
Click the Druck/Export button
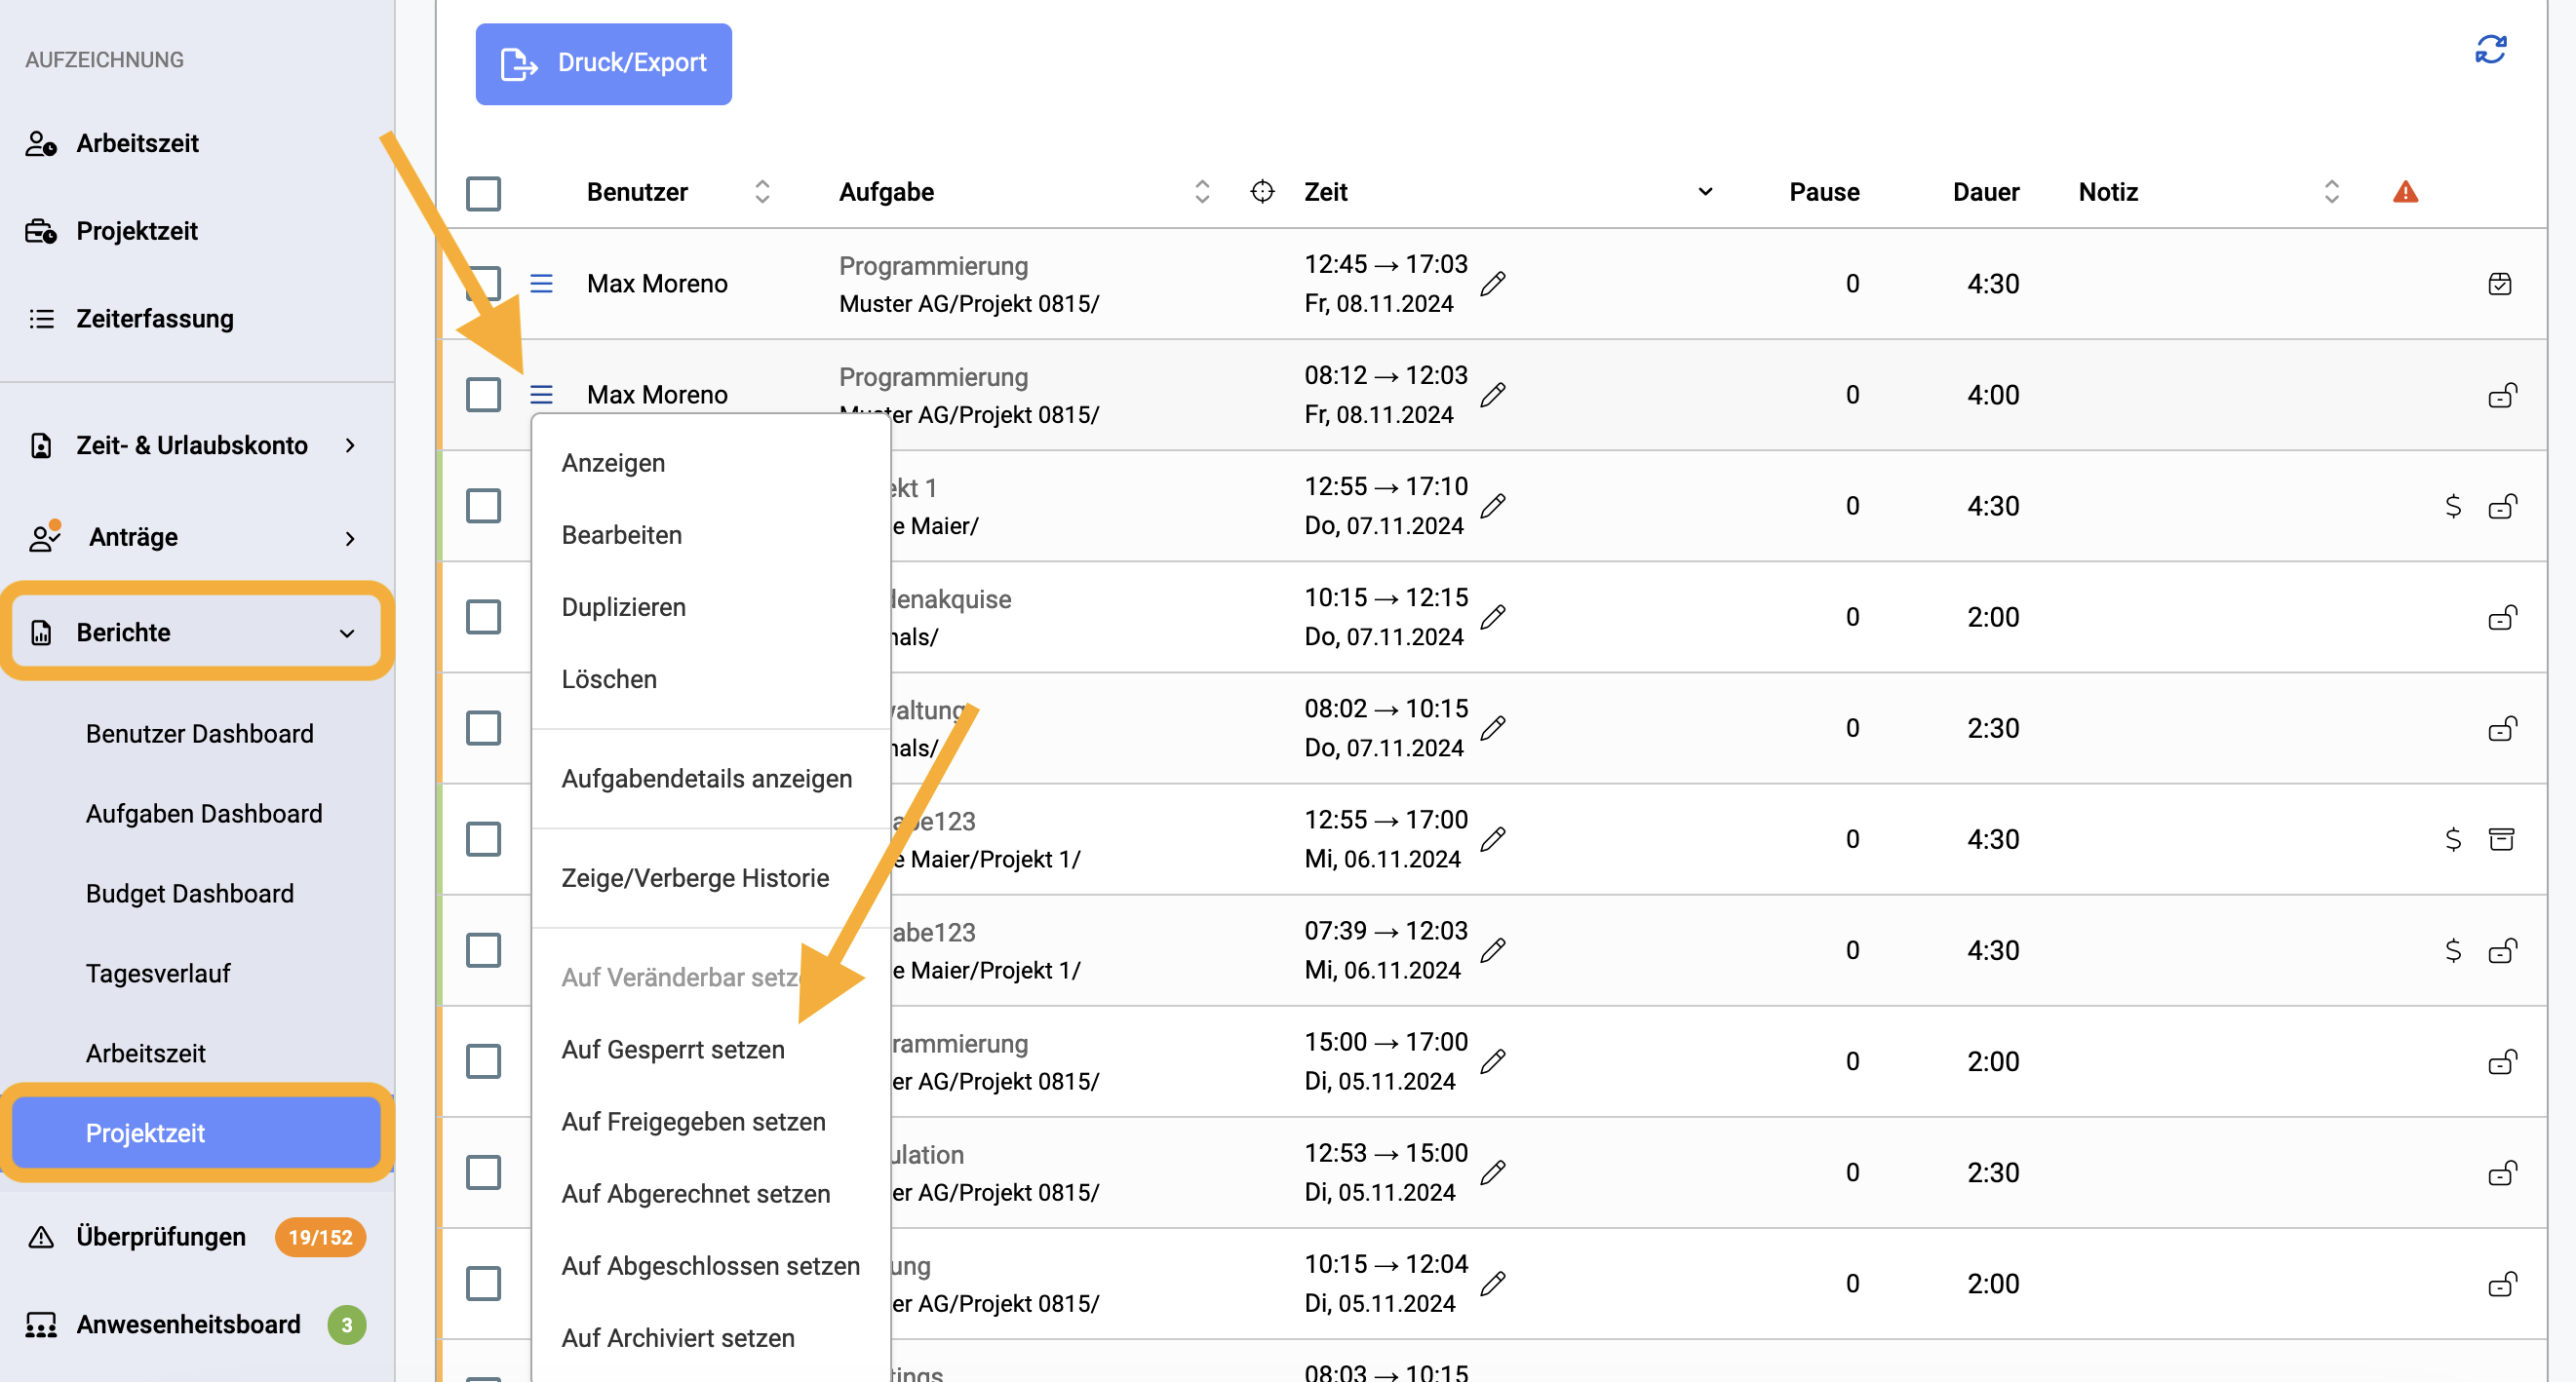603,63
